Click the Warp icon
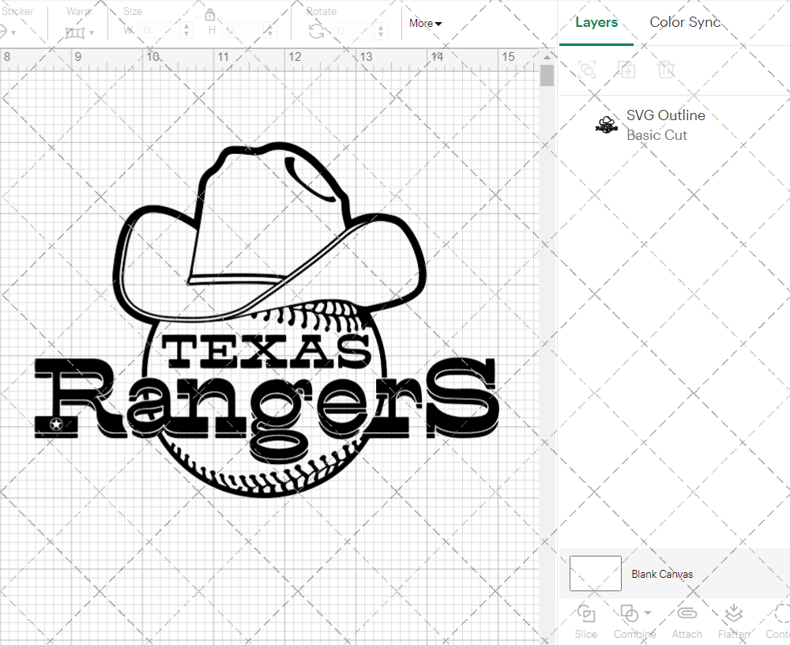Image resolution: width=790 pixels, height=645 pixels. coord(75,32)
